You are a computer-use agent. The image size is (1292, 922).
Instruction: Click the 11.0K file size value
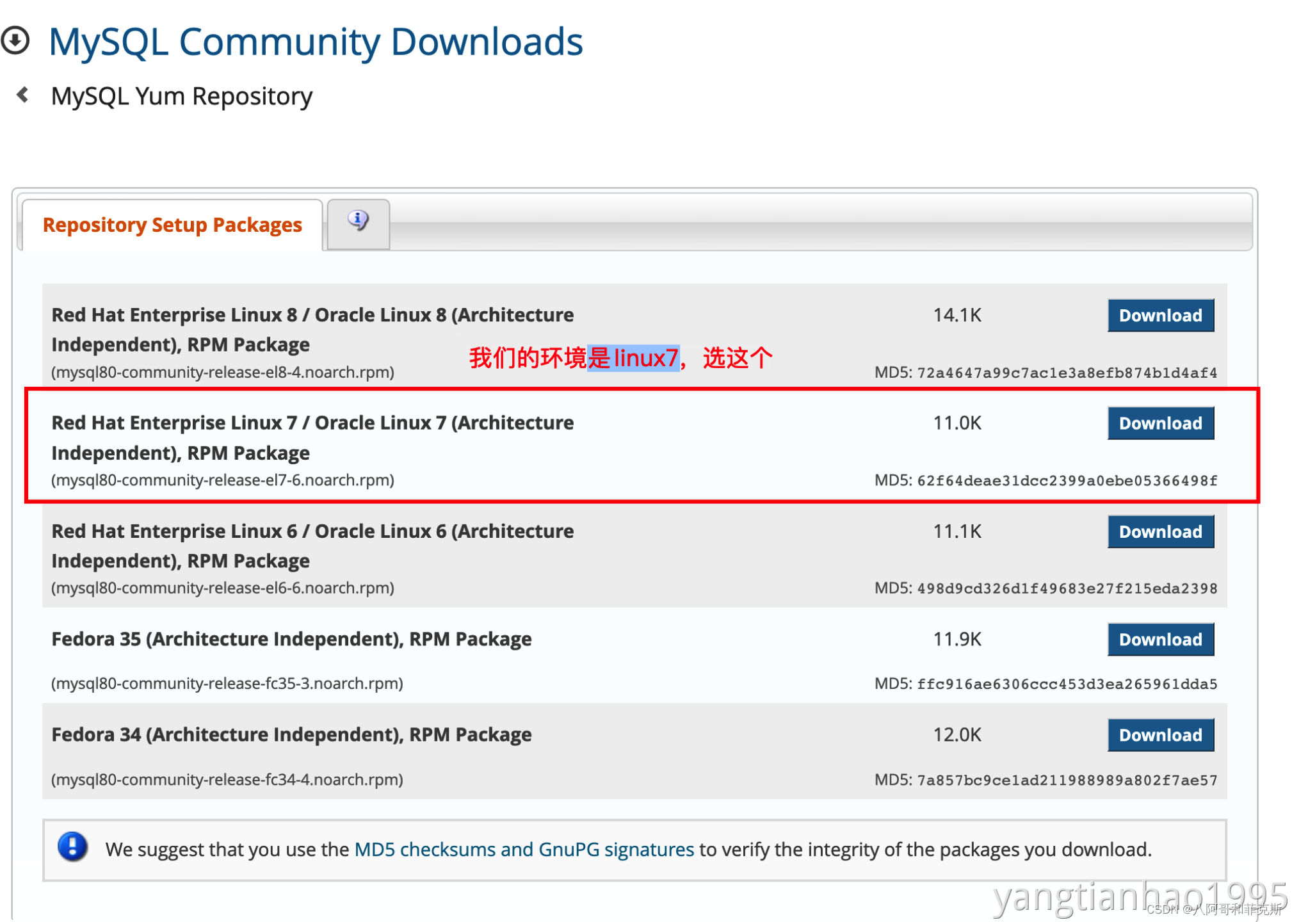pos(957,423)
